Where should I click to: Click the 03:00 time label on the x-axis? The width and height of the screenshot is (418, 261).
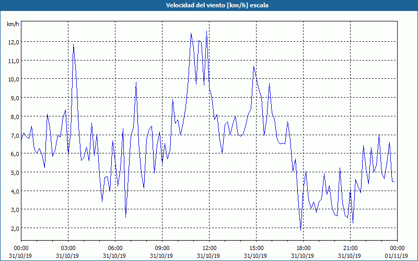68,248
